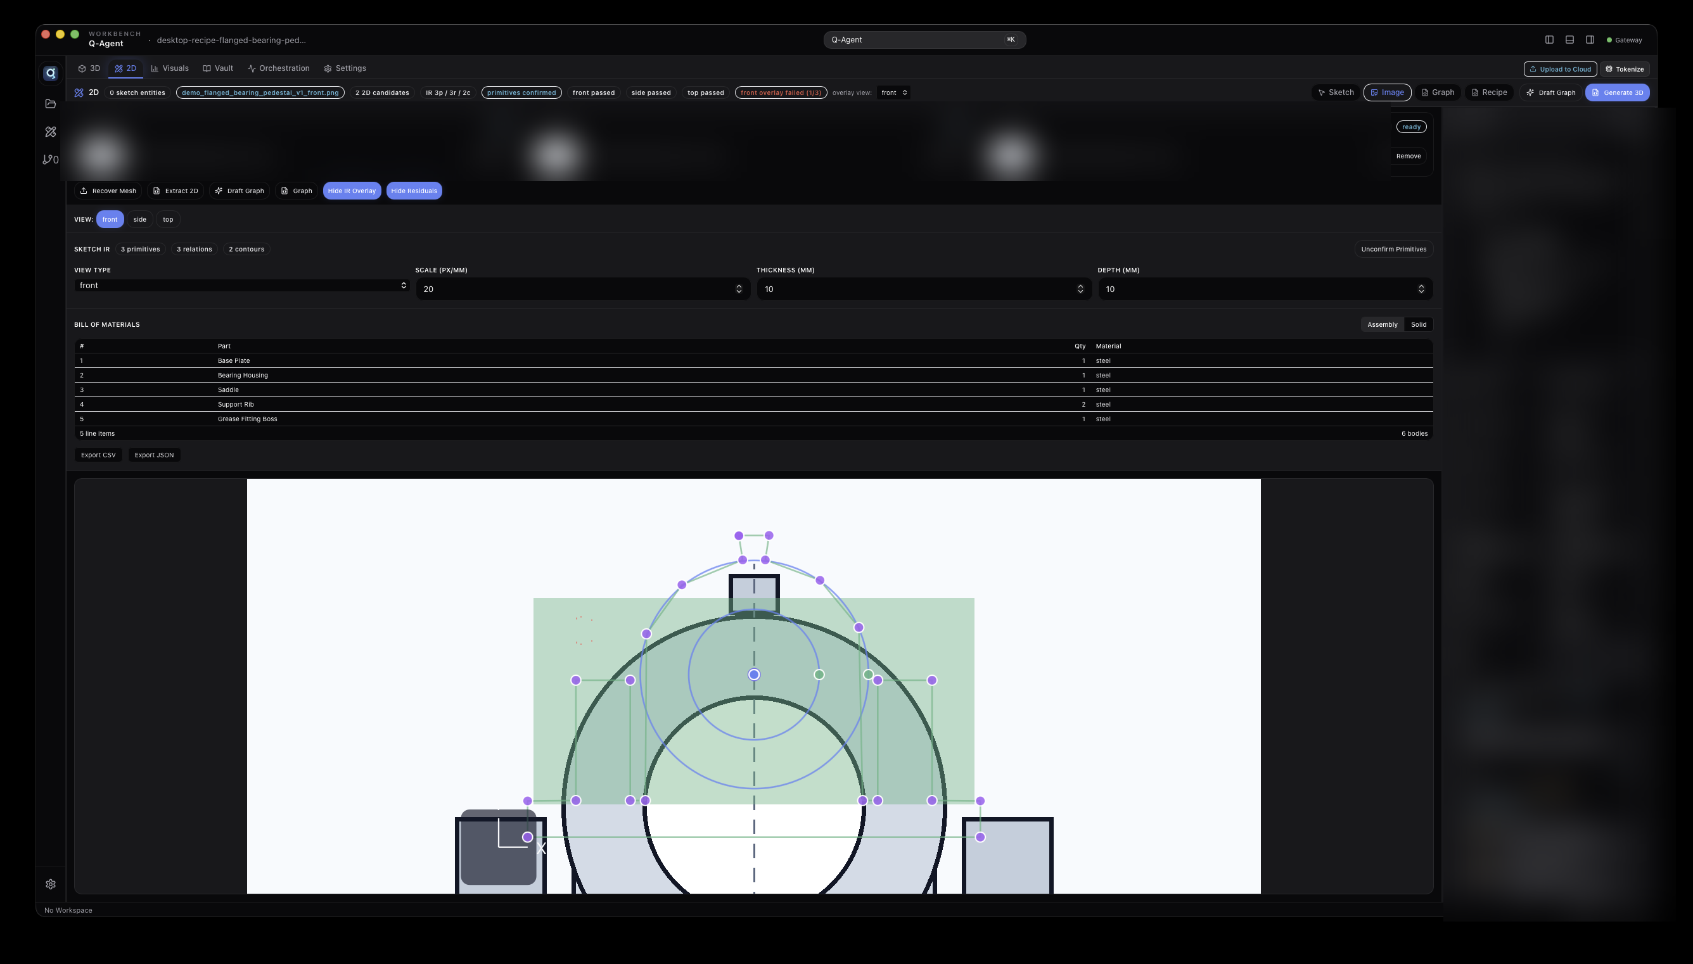Open the overlay view dropdown

[x=894, y=92]
